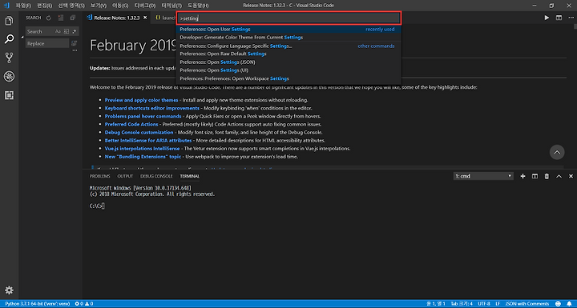Select the TERMINAL panel tab
This screenshot has height=308, width=577.
coord(189,176)
